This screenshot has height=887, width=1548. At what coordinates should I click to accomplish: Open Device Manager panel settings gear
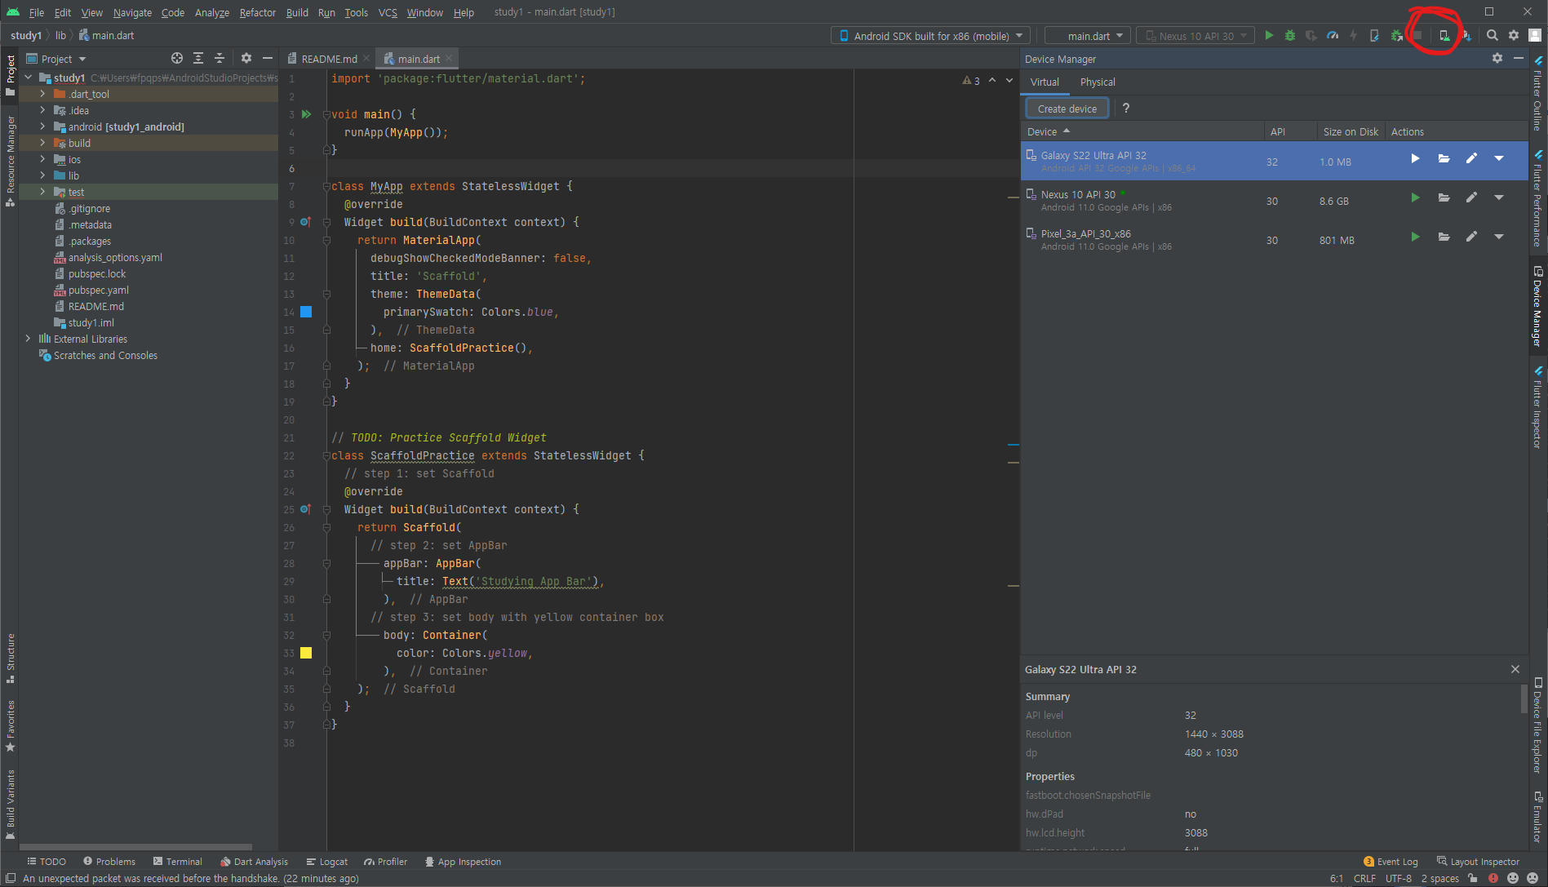(x=1497, y=58)
